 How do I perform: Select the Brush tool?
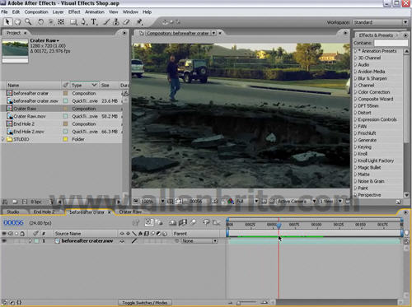106,22
